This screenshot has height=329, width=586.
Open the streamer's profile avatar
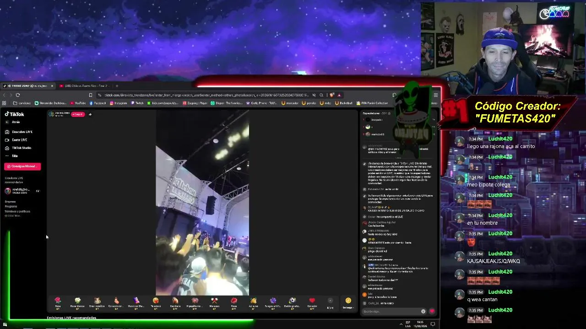click(51, 114)
